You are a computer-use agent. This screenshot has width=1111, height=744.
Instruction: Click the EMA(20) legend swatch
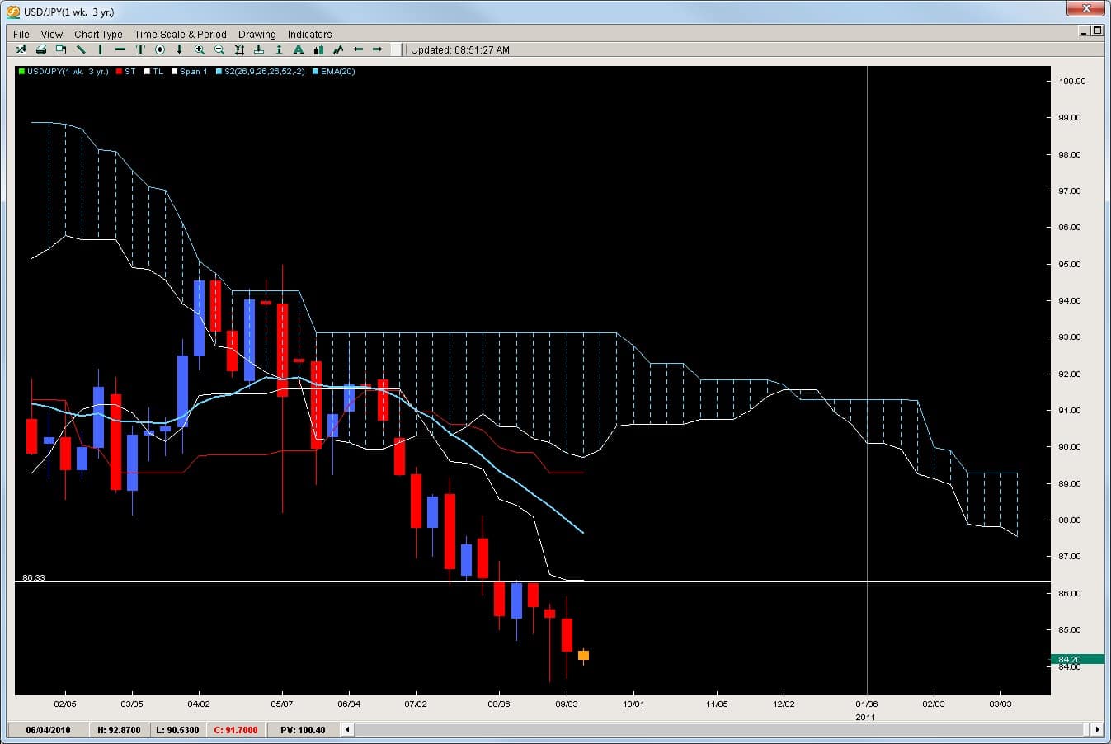[x=315, y=72]
